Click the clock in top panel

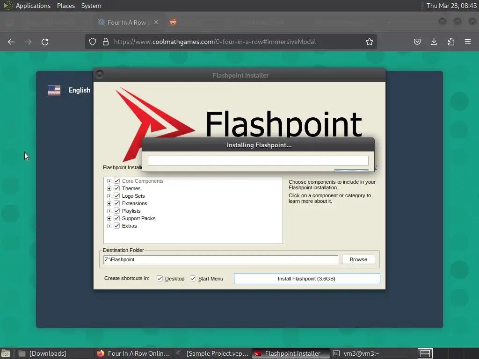pyautogui.click(x=451, y=6)
